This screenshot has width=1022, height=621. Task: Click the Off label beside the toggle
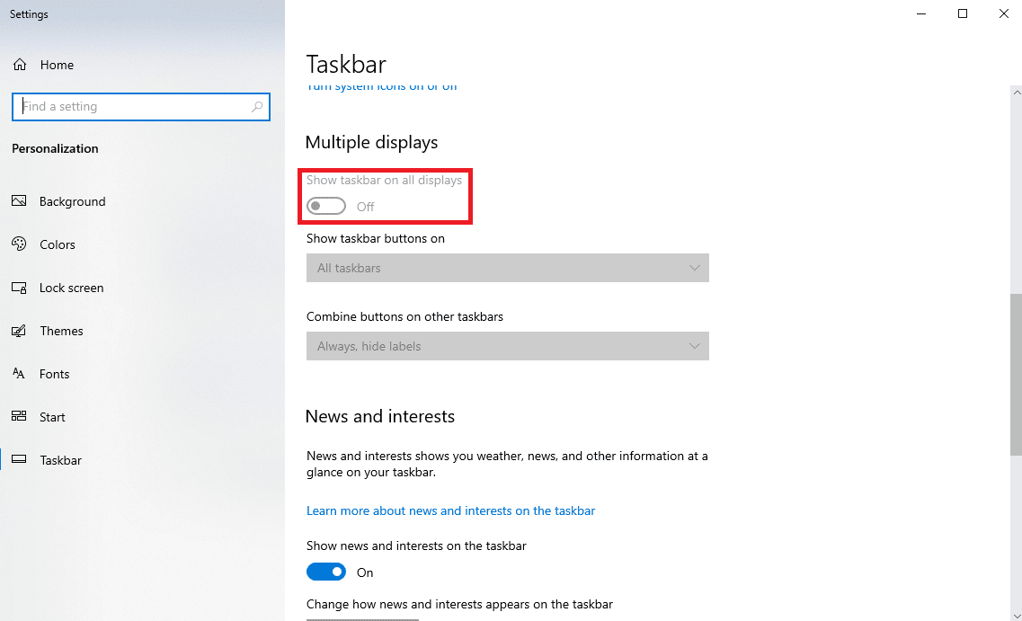click(x=365, y=207)
